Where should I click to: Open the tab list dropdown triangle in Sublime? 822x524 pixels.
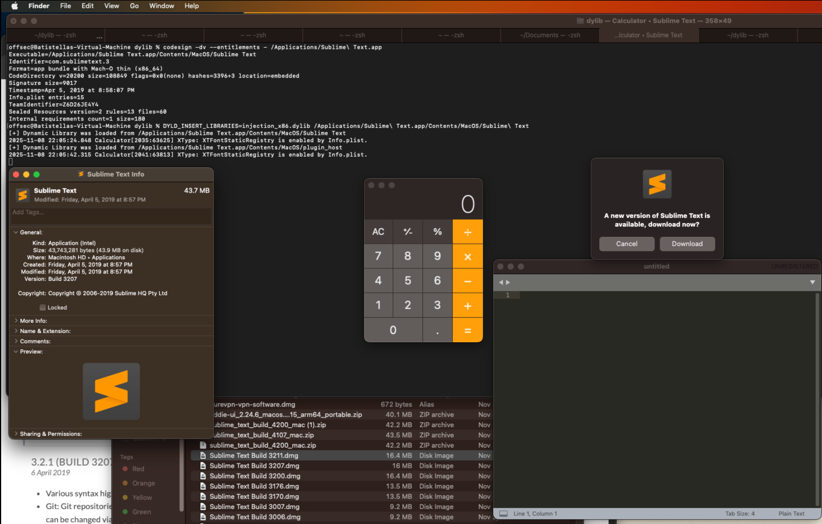point(812,282)
